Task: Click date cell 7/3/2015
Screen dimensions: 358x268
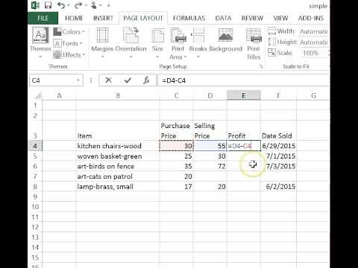Action: pyautogui.click(x=278, y=166)
